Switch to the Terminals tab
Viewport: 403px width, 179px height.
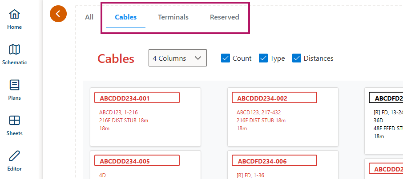pyautogui.click(x=173, y=17)
